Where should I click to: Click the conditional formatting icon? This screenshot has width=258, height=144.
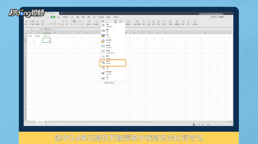click(x=121, y=22)
